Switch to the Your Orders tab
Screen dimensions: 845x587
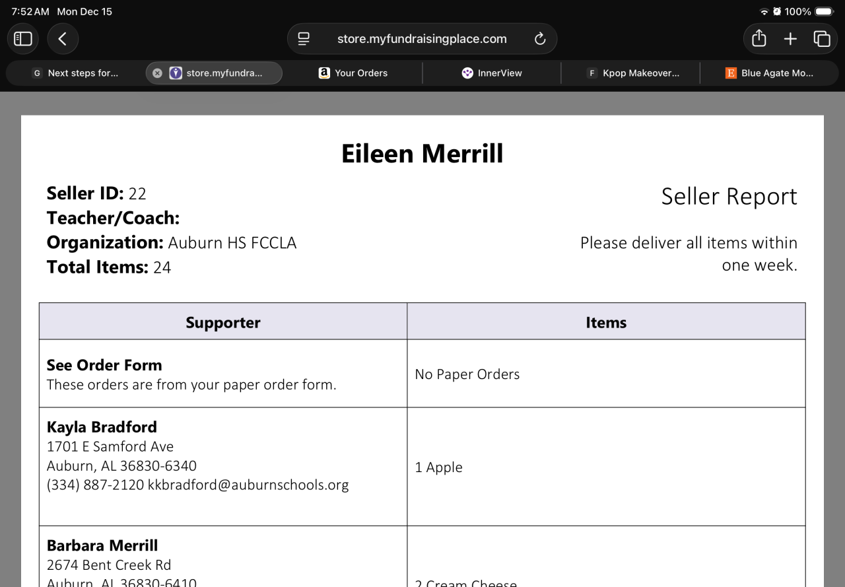tap(353, 73)
